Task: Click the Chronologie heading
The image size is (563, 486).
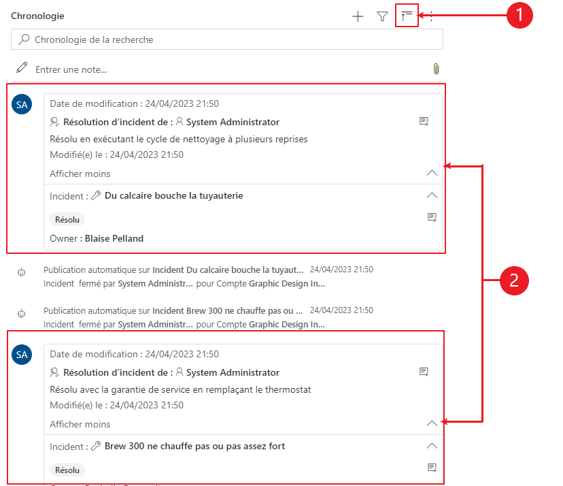Action: click(37, 16)
